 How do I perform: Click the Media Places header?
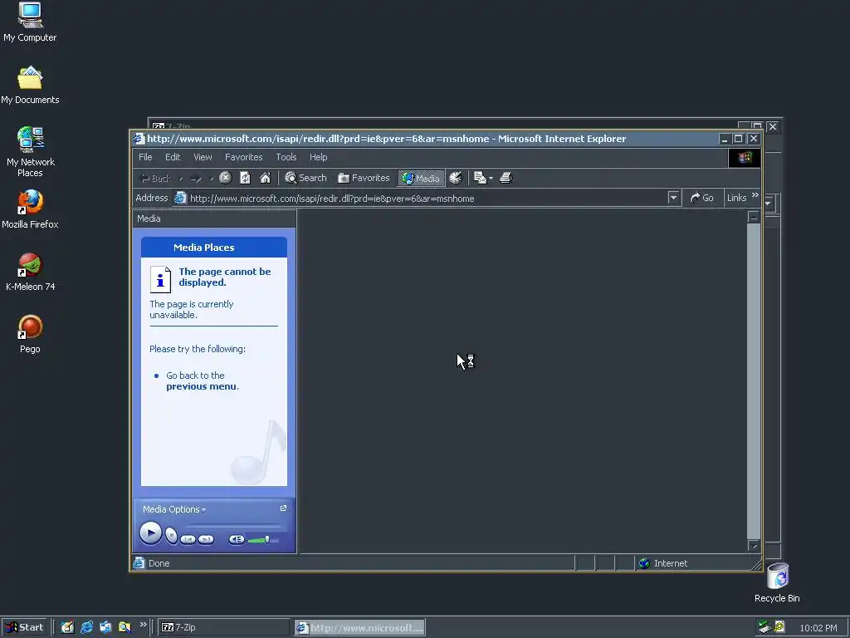coord(214,248)
